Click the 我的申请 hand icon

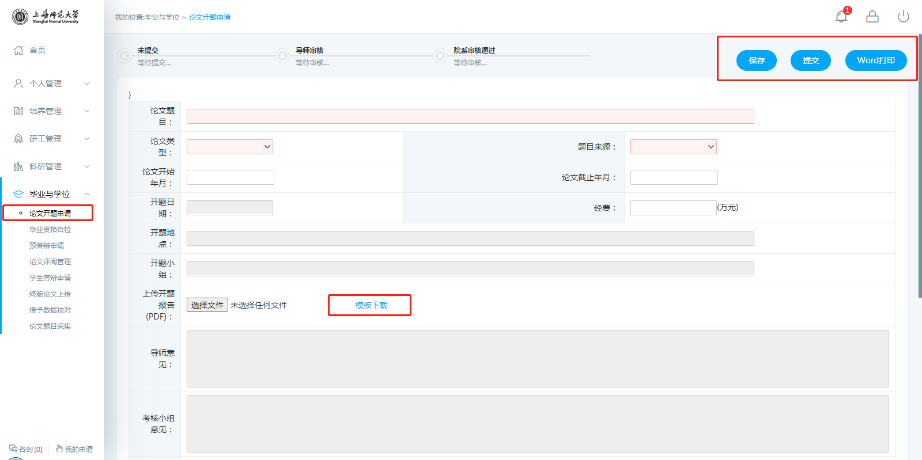click(x=59, y=448)
